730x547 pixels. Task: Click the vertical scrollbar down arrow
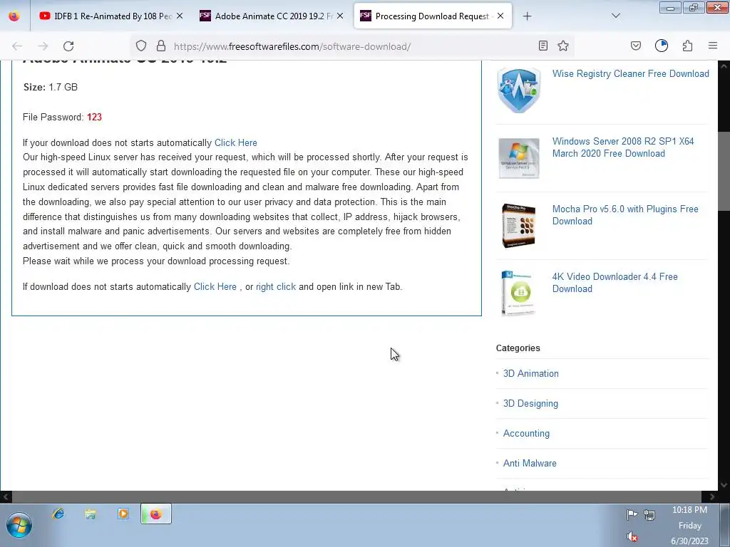click(x=724, y=484)
